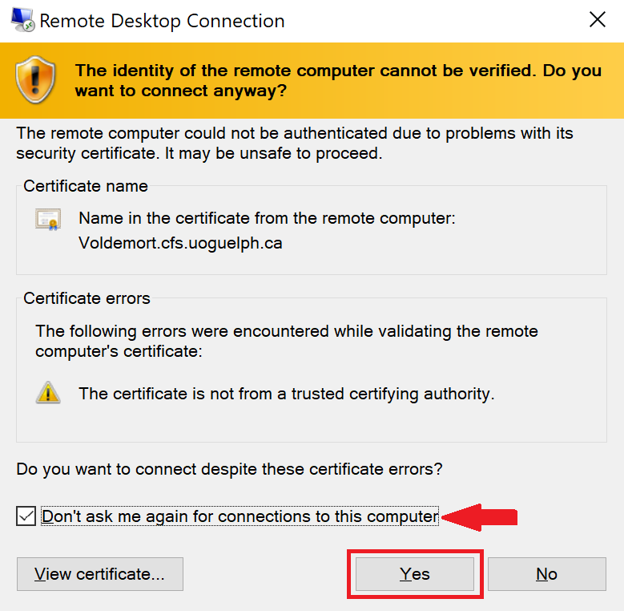The height and width of the screenshot is (611, 624).
Task: Click the yellow warning triangle icon
Action: point(48,393)
